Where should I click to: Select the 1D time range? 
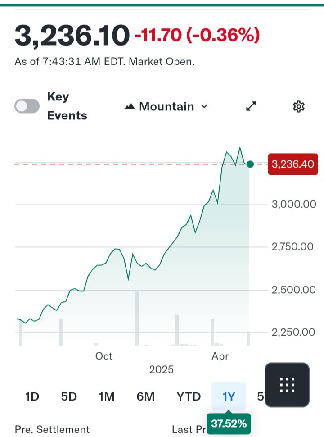click(x=32, y=396)
